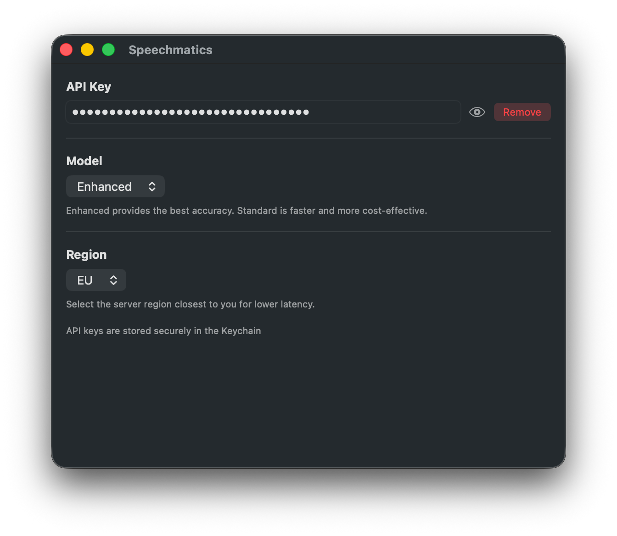The image size is (617, 536).
Task: Click the API Key section heading
Action: pos(89,86)
